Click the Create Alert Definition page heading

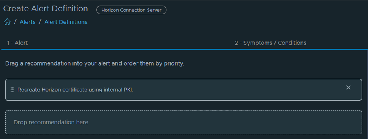click(45, 9)
